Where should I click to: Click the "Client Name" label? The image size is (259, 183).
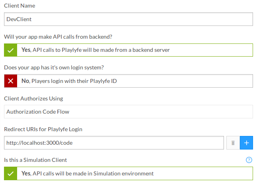pyautogui.click(x=19, y=6)
